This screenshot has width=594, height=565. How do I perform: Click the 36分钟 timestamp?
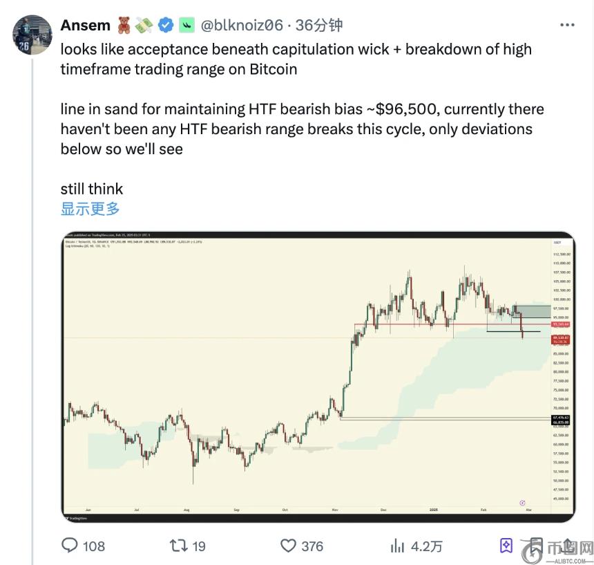pos(319,26)
